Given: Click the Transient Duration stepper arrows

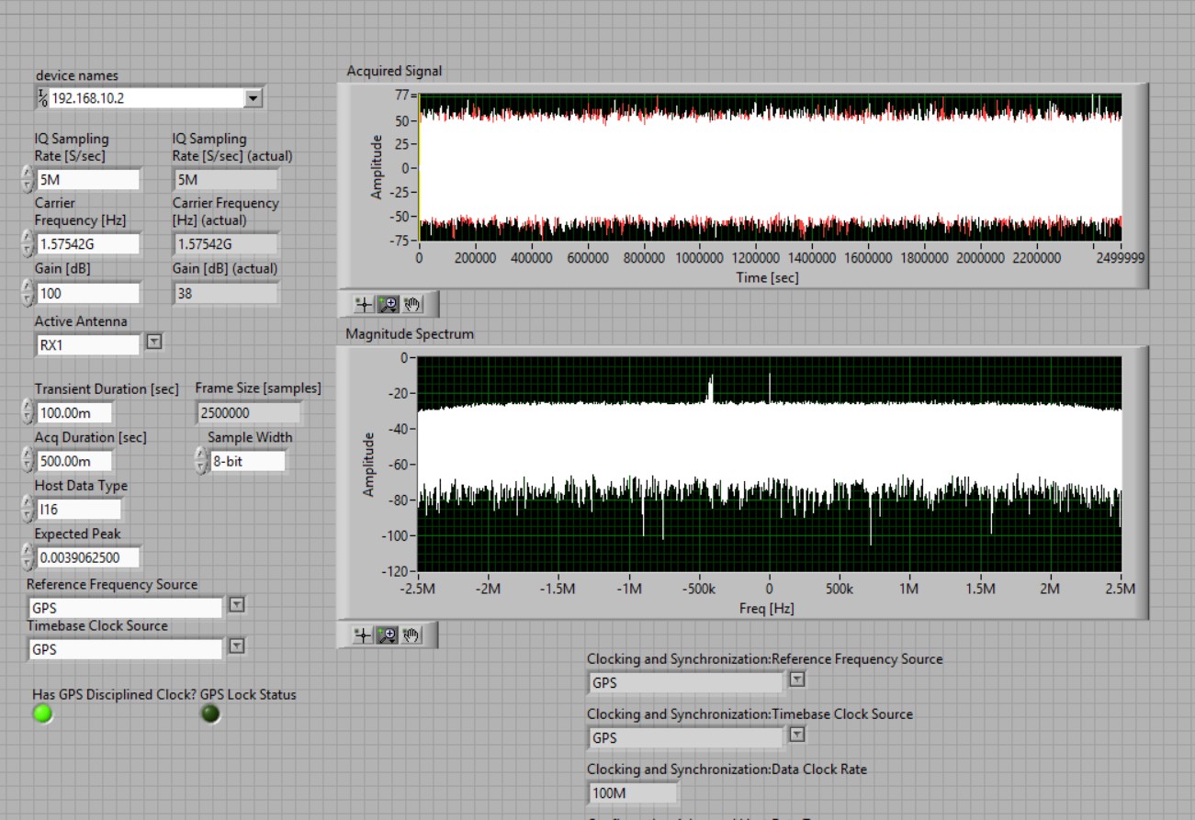Looking at the screenshot, I should click(27, 411).
